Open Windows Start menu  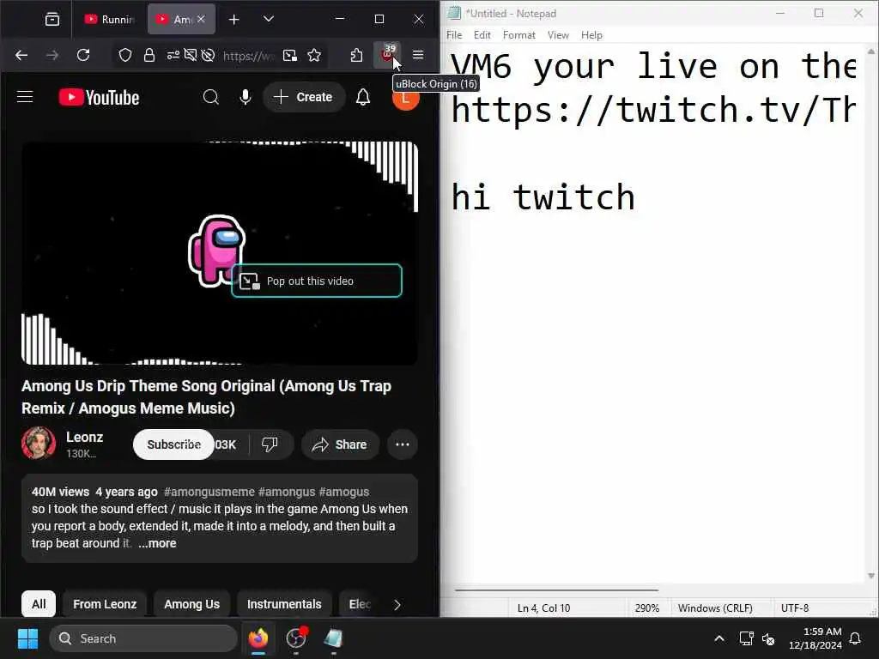tap(27, 638)
